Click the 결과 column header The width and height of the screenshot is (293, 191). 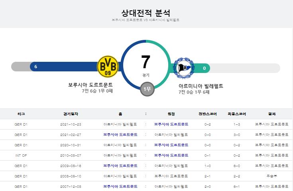(272, 114)
